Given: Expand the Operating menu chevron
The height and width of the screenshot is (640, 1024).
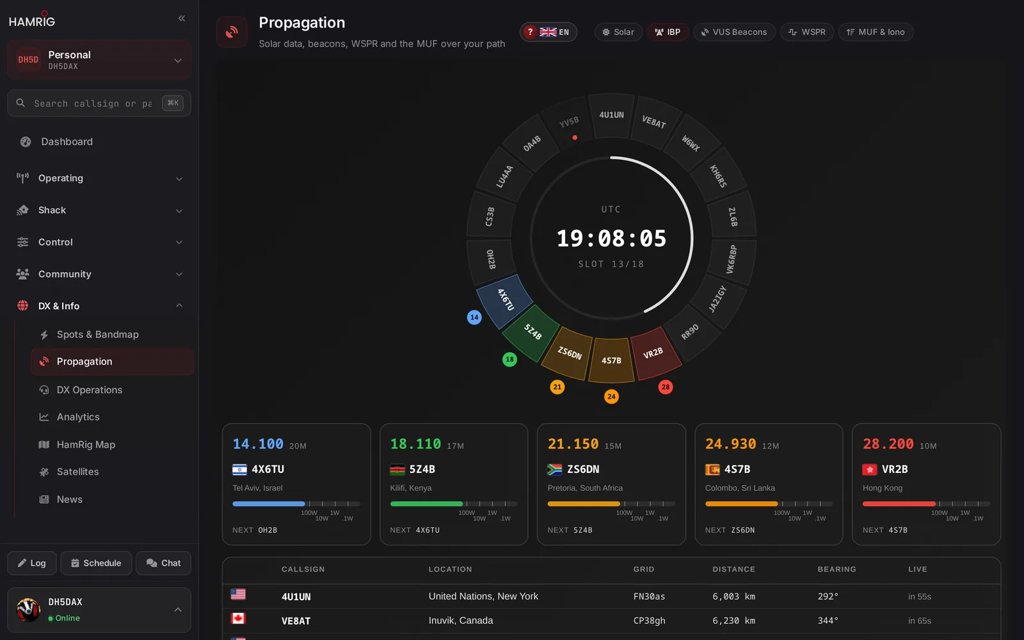Looking at the screenshot, I should pyautogui.click(x=179, y=179).
